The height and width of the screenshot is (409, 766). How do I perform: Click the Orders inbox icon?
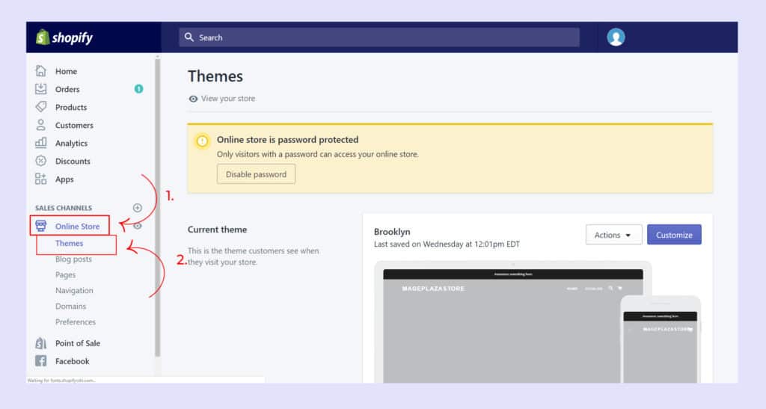tap(41, 89)
